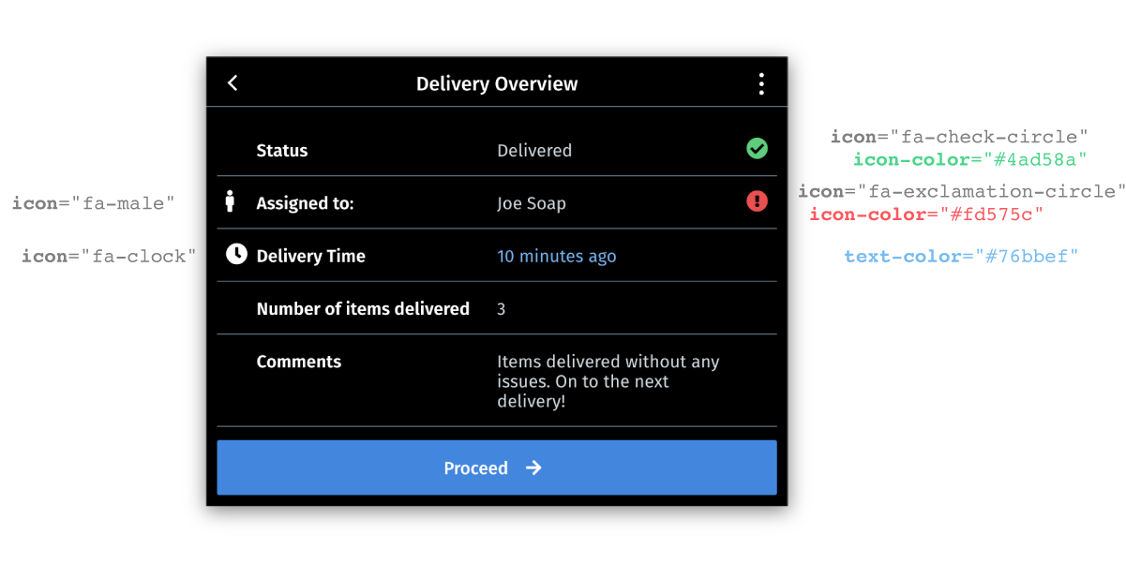Click the arrow icon on Proceed button
The width and height of the screenshot is (1126, 563).
click(x=533, y=467)
